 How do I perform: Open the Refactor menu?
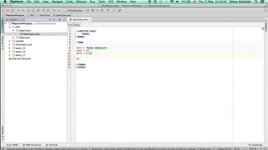click(81, 2)
